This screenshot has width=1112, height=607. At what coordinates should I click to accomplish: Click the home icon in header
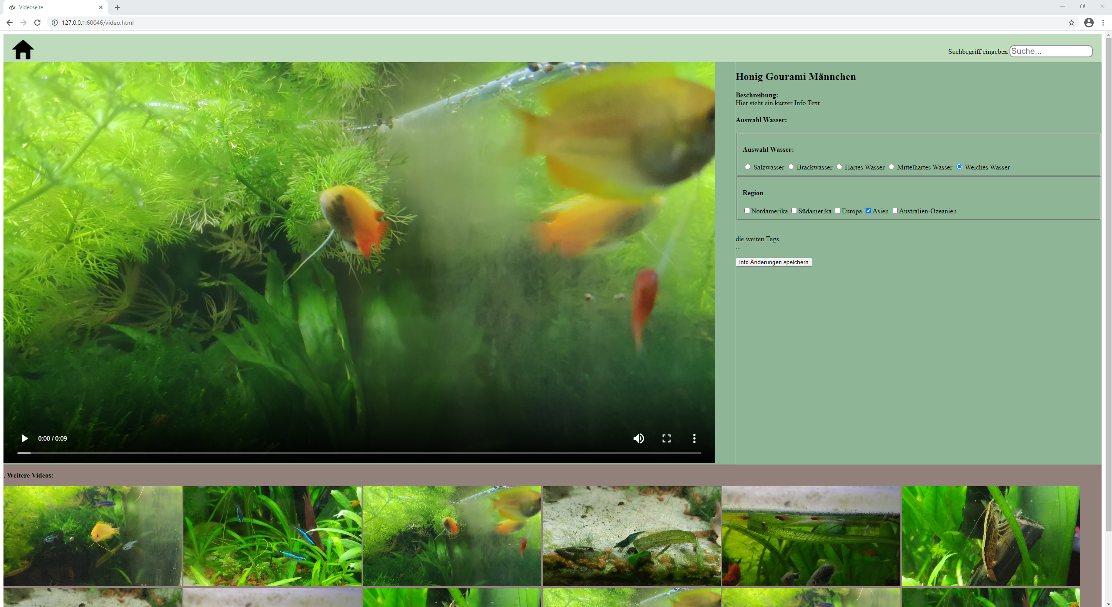pyautogui.click(x=23, y=50)
